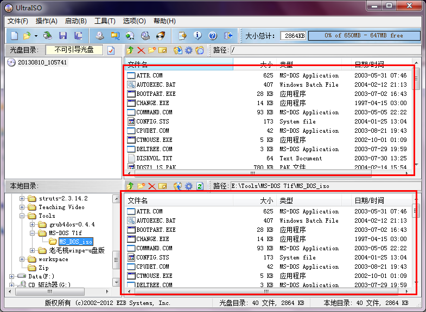Click the Burn disc flame icon
Image resolution: width=426 pixels, height=312 pixels.
point(161,36)
